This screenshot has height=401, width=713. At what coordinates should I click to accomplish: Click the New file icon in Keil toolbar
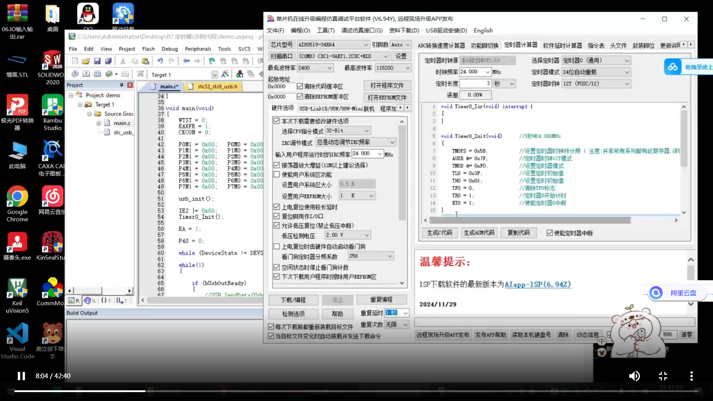click(75, 61)
